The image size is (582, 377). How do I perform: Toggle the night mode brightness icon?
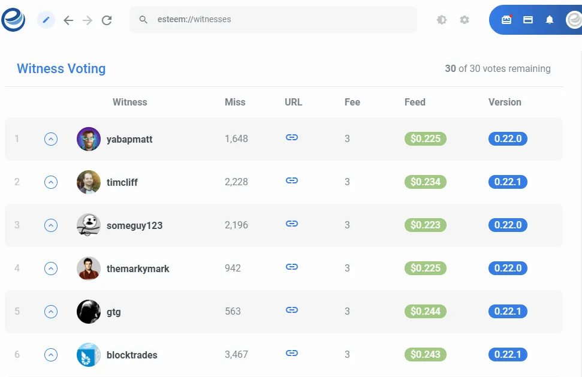tap(442, 20)
